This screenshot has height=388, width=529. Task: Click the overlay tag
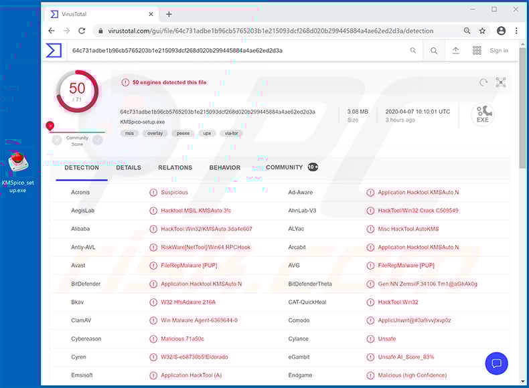click(x=155, y=134)
